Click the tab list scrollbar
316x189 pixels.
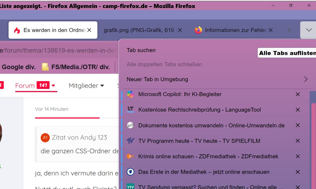313,146
